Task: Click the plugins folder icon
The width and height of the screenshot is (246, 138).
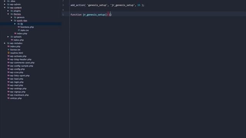Action: 12,11
